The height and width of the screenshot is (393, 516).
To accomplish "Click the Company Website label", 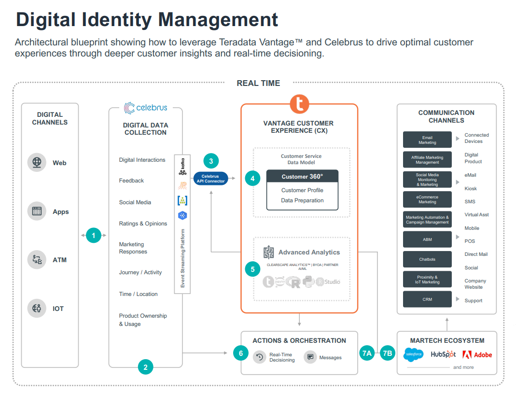I will [x=475, y=284].
